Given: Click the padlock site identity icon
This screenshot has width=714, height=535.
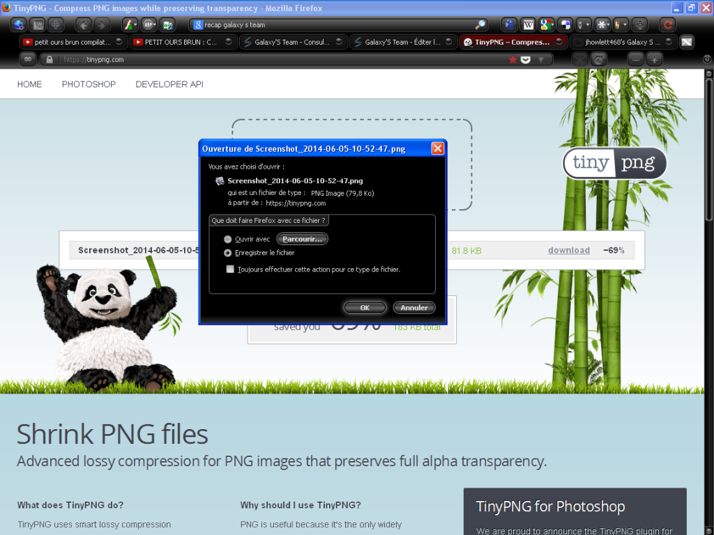Looking at the screenshot, I should [50, 60].
